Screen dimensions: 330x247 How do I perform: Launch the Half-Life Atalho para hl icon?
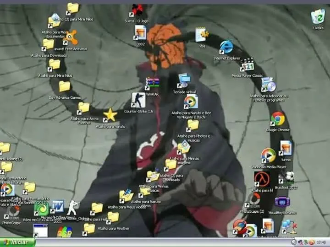(262, 180)
